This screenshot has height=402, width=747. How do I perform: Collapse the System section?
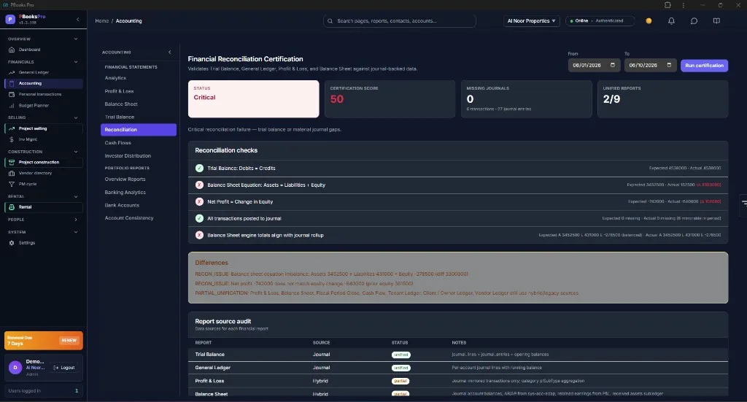pos(76,232)
